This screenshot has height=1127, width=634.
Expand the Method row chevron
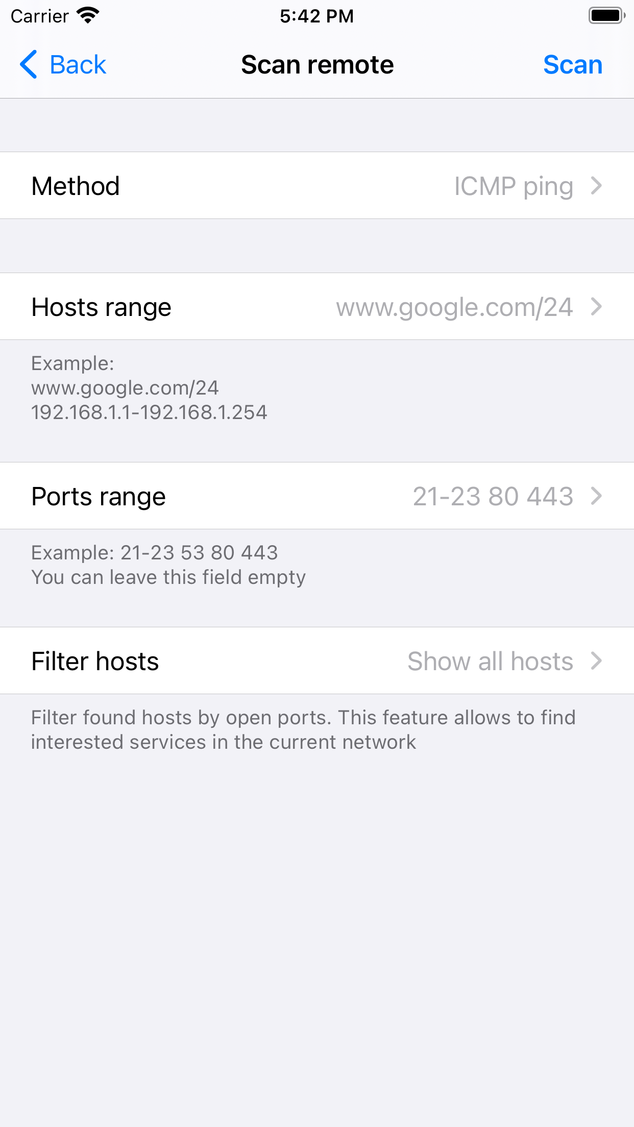coord(595,185)
